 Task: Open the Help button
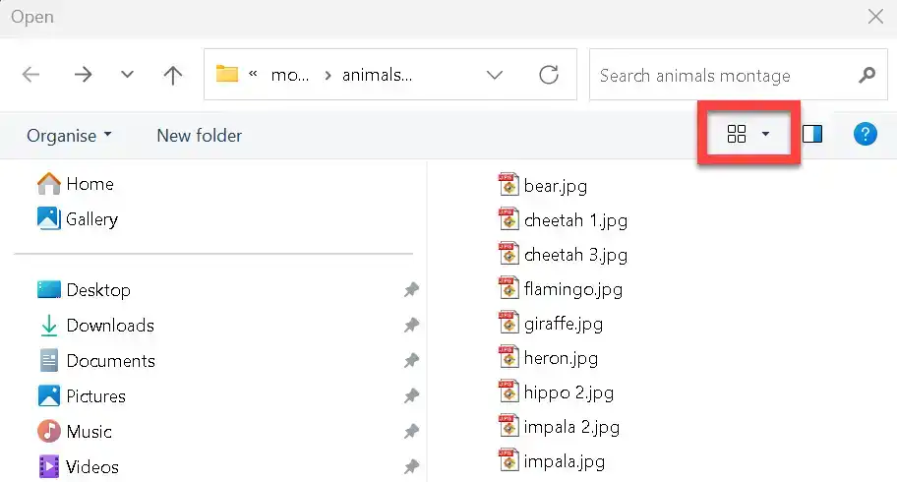[865, 135]
